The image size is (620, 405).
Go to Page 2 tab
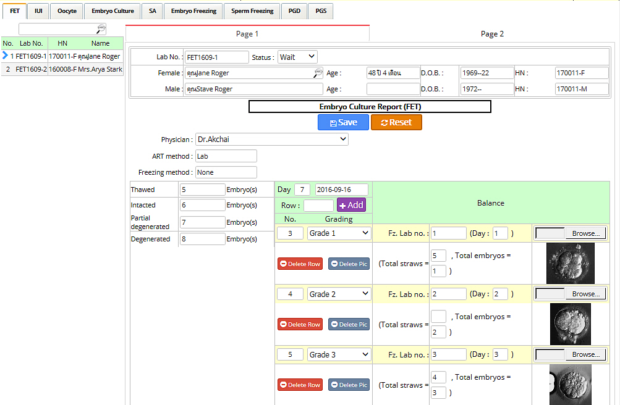492,34
